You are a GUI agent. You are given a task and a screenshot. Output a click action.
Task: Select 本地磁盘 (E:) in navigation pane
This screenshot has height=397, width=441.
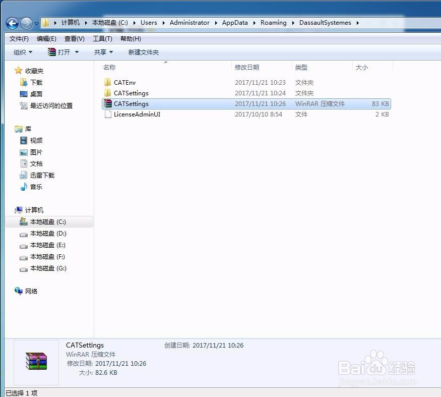[x=48, y=245]
